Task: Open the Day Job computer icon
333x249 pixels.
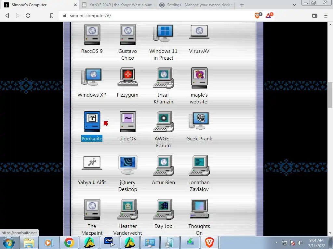Action: (163, 209)
